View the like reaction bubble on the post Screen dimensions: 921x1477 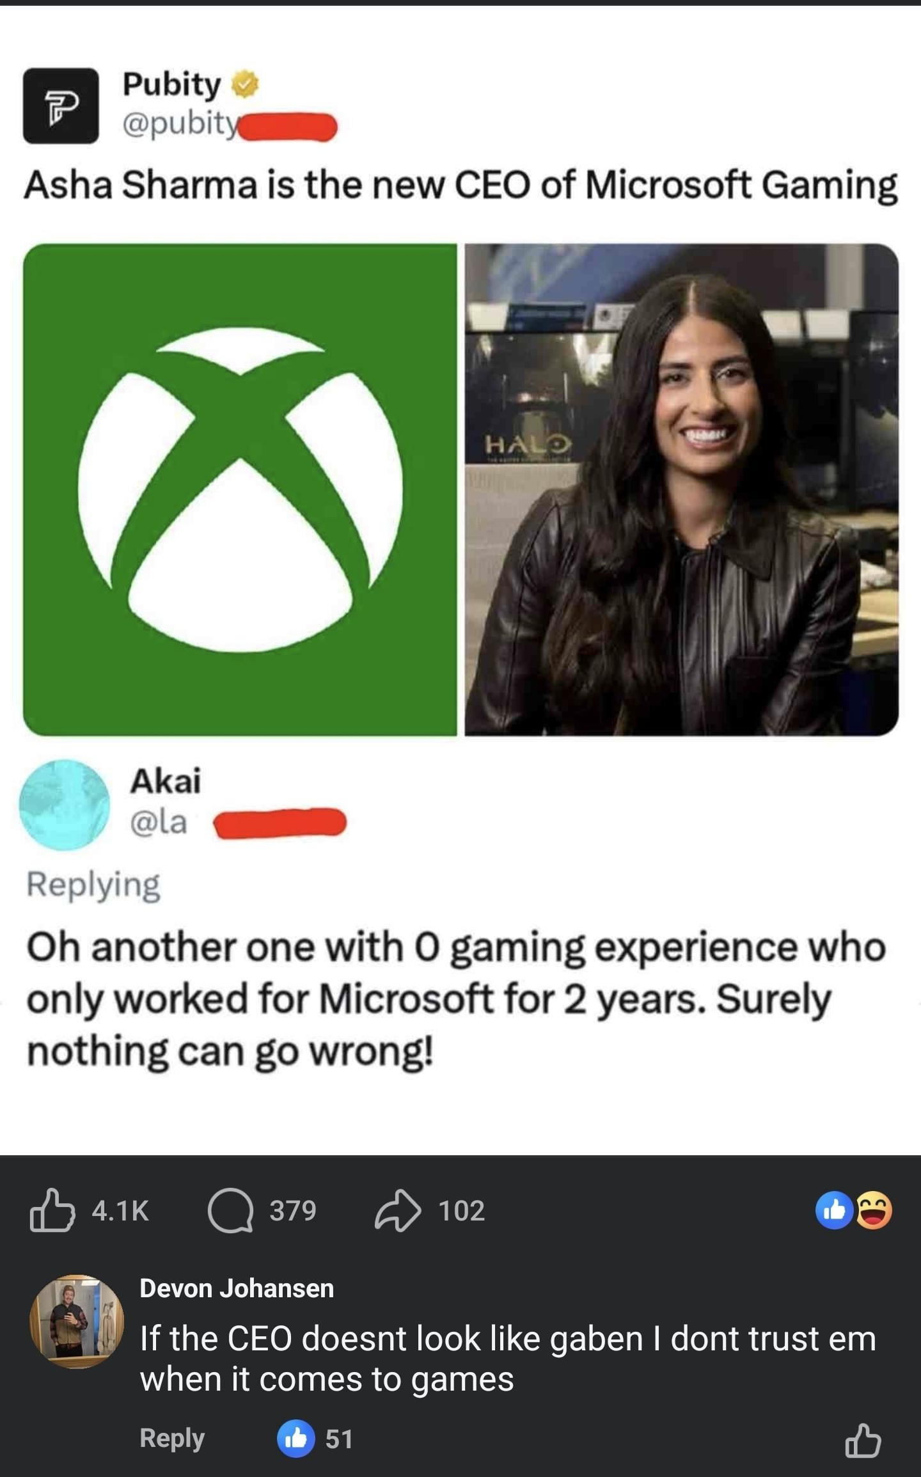click(834, 1210)
